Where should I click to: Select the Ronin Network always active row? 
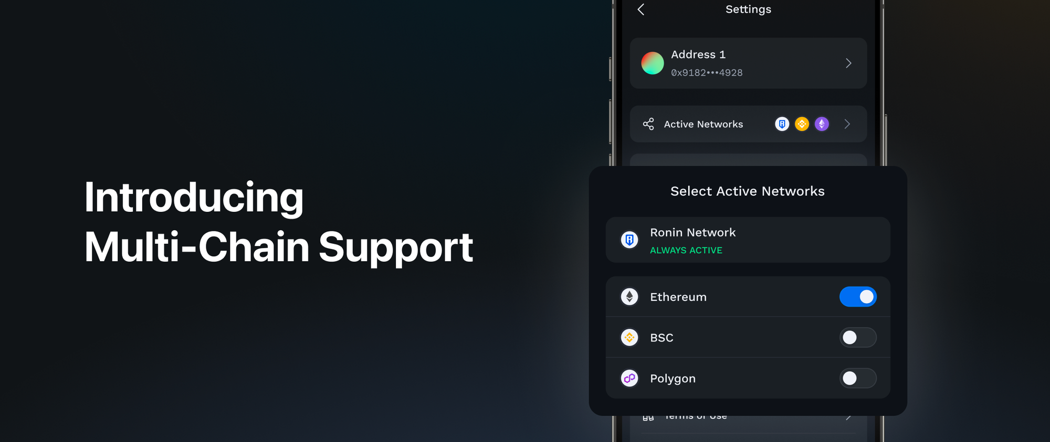(748, 240)
